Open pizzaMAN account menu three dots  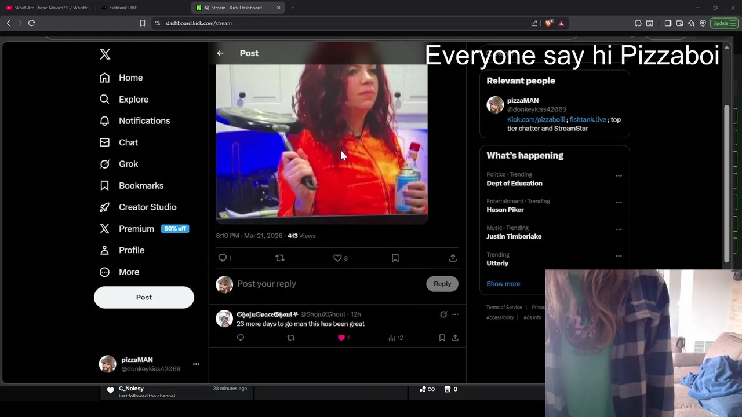point(196,364)
